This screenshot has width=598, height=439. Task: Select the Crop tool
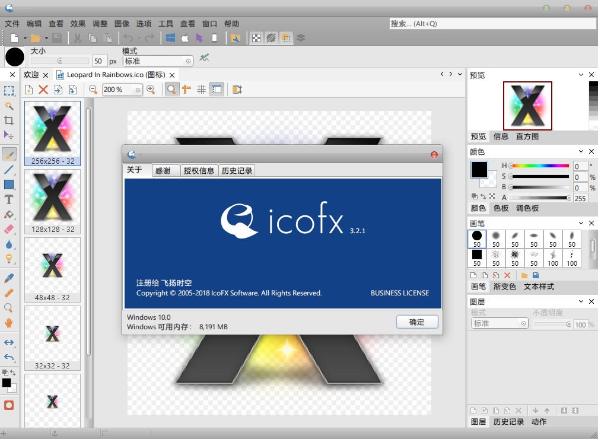click(9, 120)
